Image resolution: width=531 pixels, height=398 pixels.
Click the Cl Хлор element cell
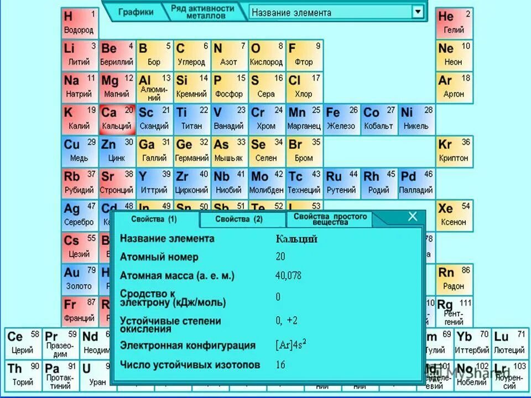(304, 87)
